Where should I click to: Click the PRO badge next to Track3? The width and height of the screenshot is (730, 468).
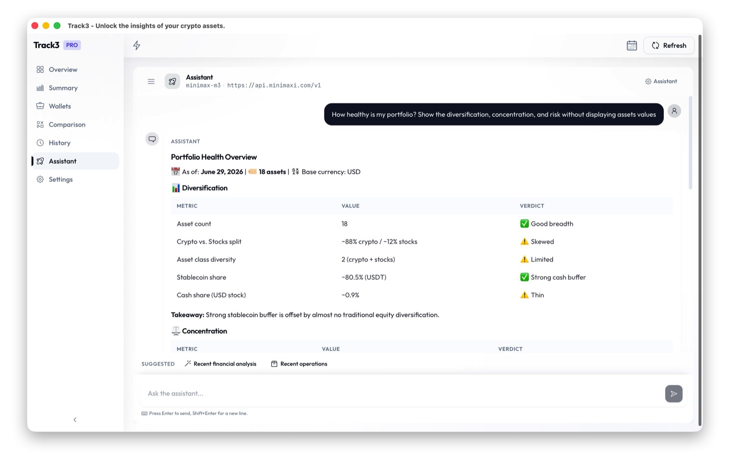point(72,45)
